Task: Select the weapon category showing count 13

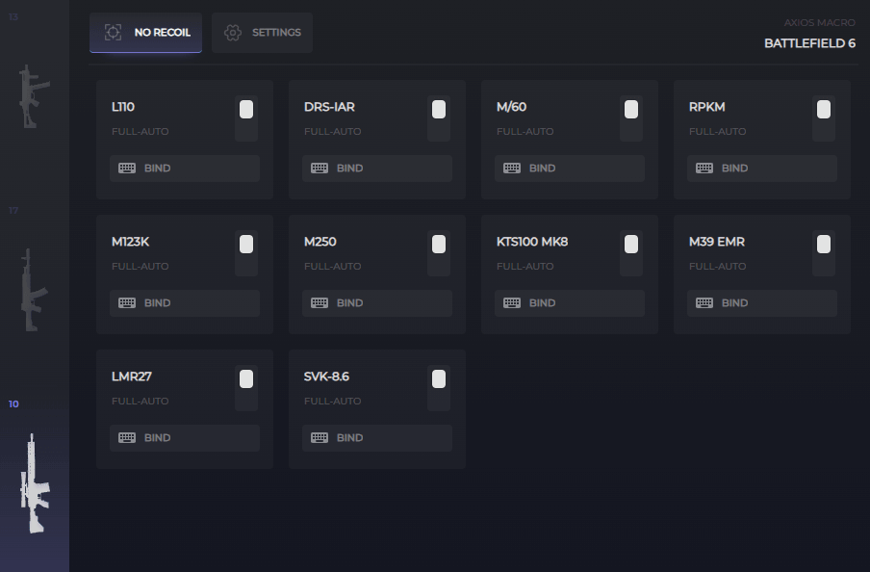Action: pos(35,97)
